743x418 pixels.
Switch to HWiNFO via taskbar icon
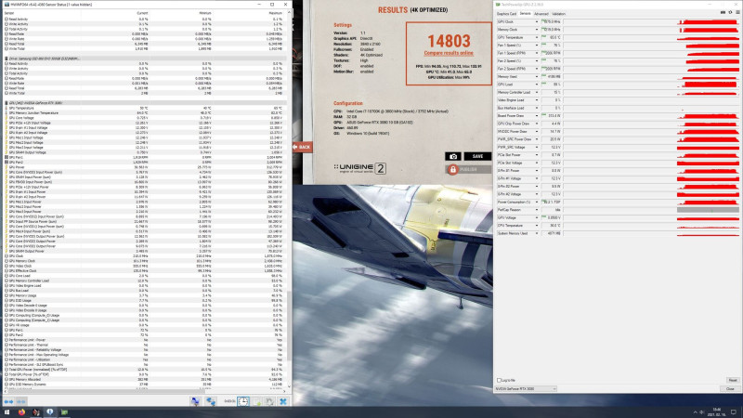point(50,412)
